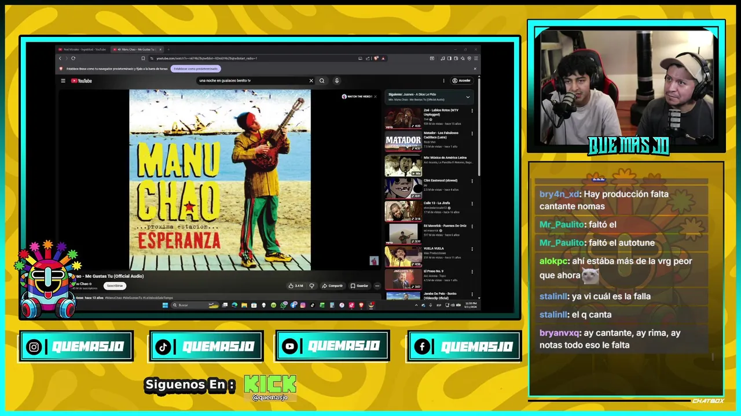Open a new browser tab with plus
This screenshot has height=416, width=741.
[x=168, y=50]
